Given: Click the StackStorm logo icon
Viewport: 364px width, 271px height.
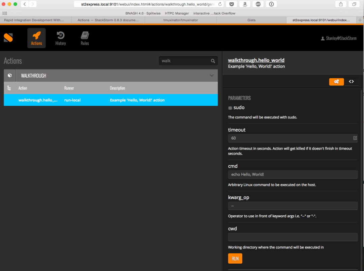Looking at the screenshot, I should [8, 37].
